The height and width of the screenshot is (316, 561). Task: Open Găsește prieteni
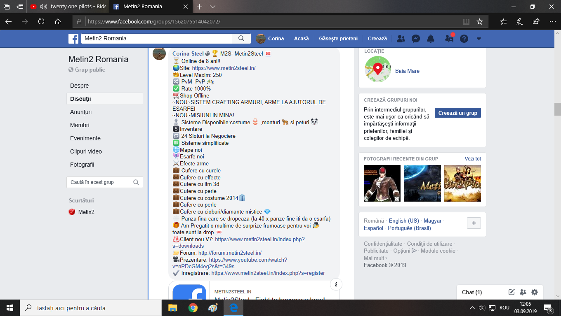[x=338, y=39]
